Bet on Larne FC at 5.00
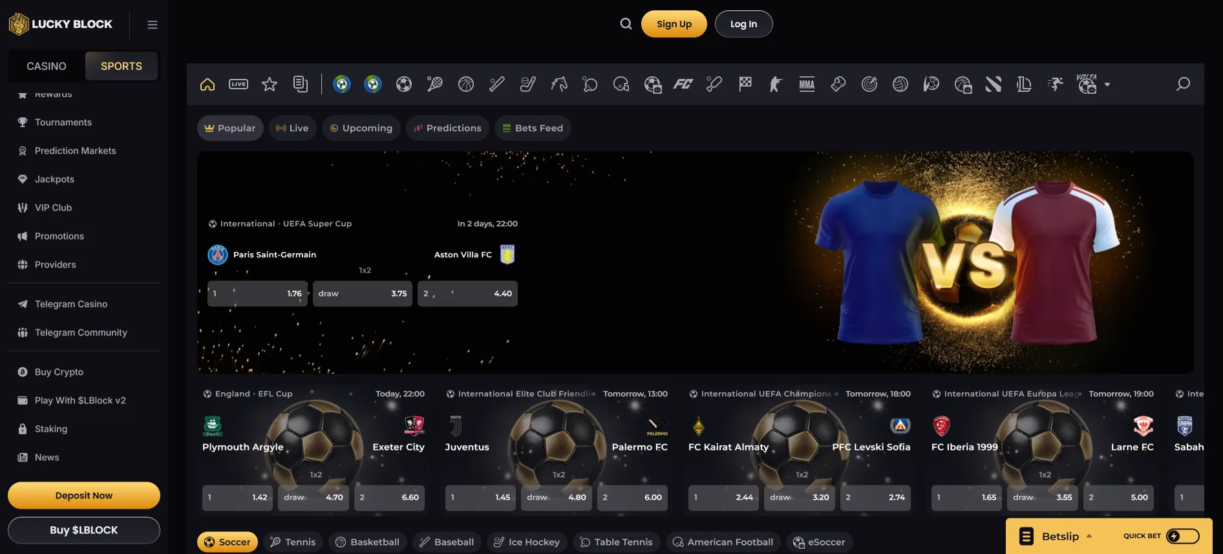Image resolution: width=1223 pixels, height=554 pixels. coord(1118,498)
